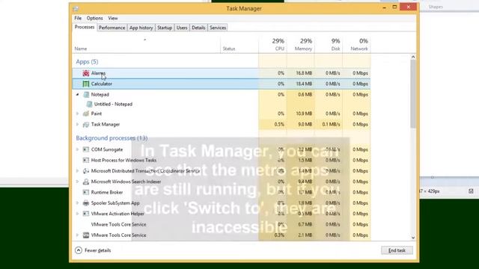Sort by the Disk column header
Image resolution: width=479 pixels, height=269 pixels.
pyautogui.click(x=329, y=45)
